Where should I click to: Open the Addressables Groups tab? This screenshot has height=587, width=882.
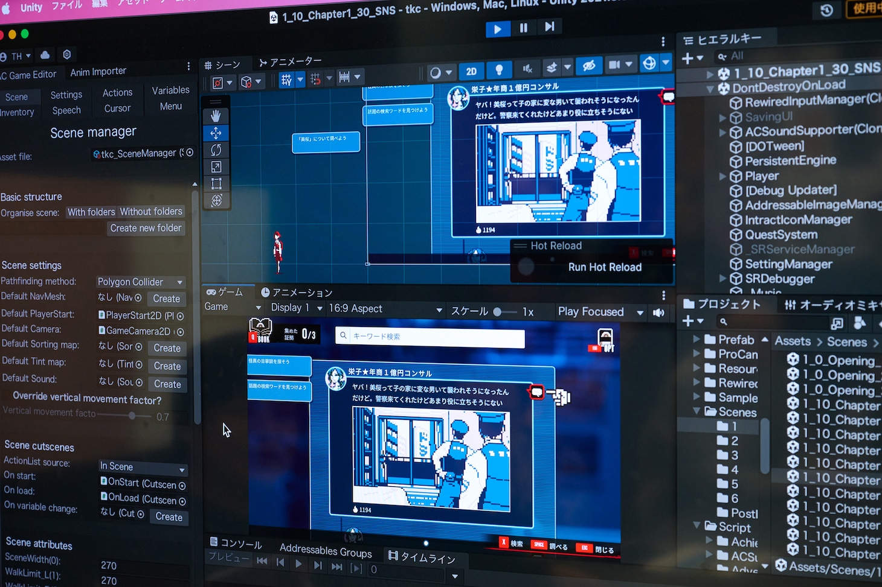pos(326,550)
